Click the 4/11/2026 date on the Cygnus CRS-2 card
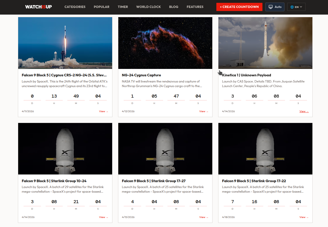The height and width of the screenshot is (227, 328). pos(28,111)
